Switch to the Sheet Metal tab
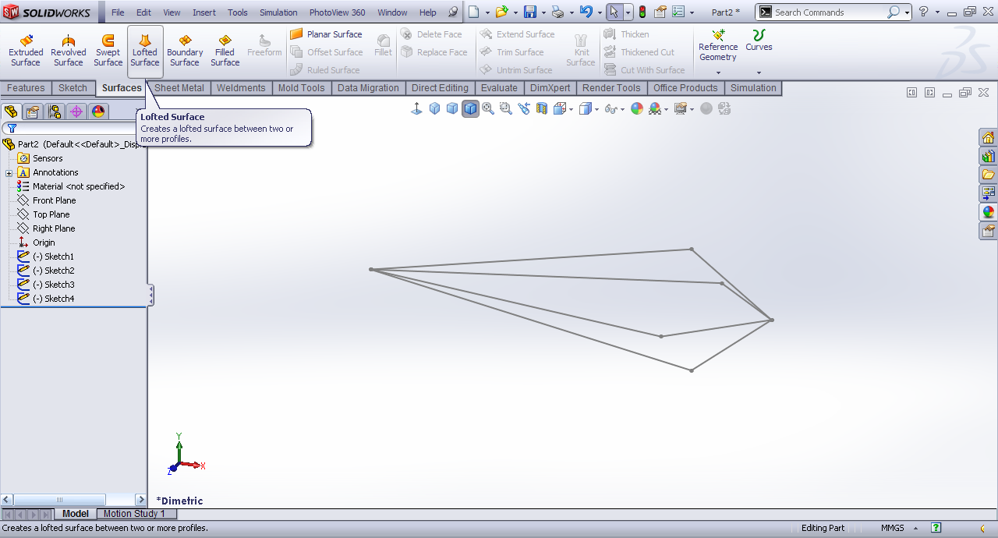Screen dimensions: 998x538 [179, 88]
